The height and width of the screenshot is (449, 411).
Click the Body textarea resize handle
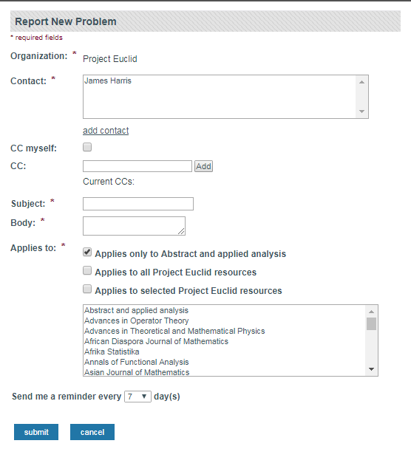click(181, 231)
